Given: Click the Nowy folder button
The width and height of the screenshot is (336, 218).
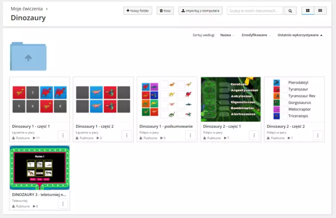Looking at the screenshot, I should click(x=138, y=11).
